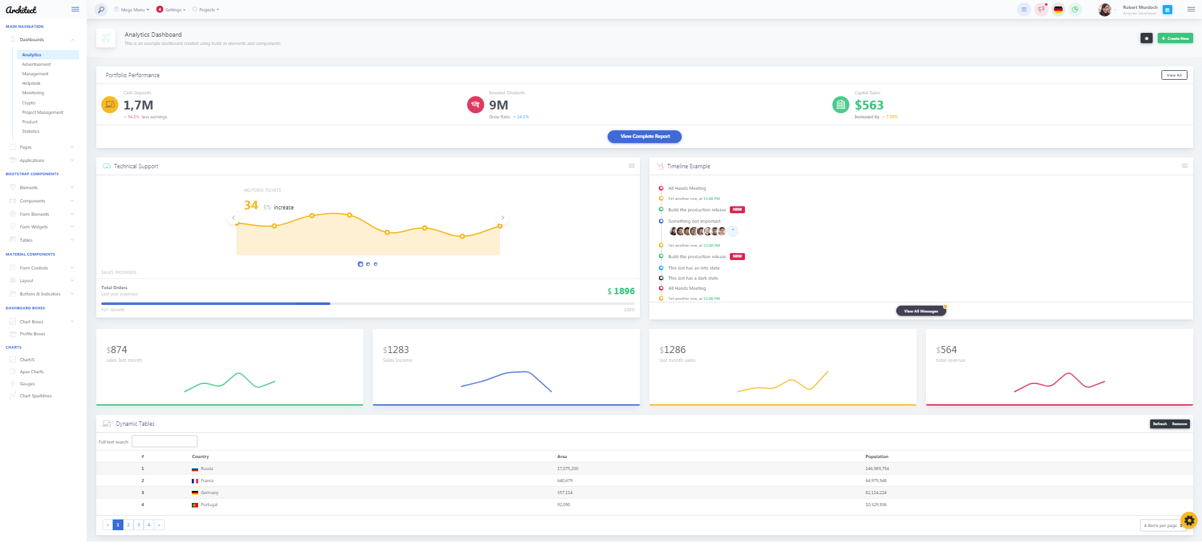
Task: Open the Advertisement dashboard menu item
Action: pos(37,65)
